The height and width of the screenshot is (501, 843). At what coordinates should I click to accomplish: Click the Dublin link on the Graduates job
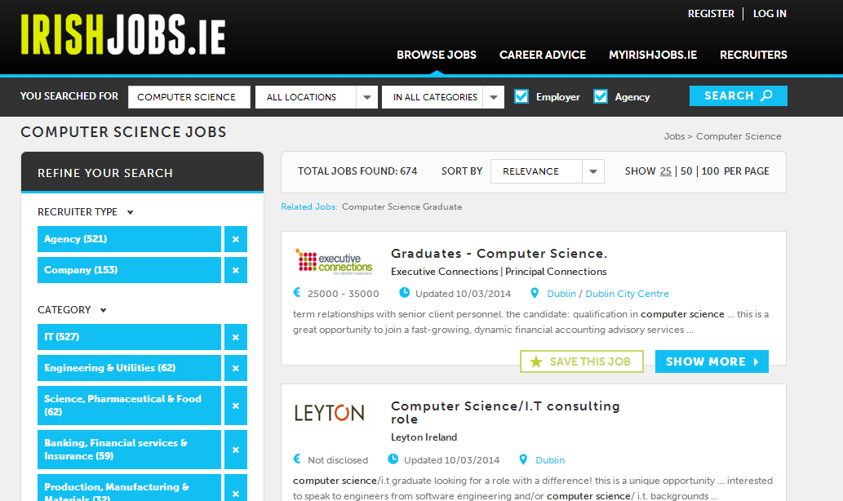[x=561, y=294]
